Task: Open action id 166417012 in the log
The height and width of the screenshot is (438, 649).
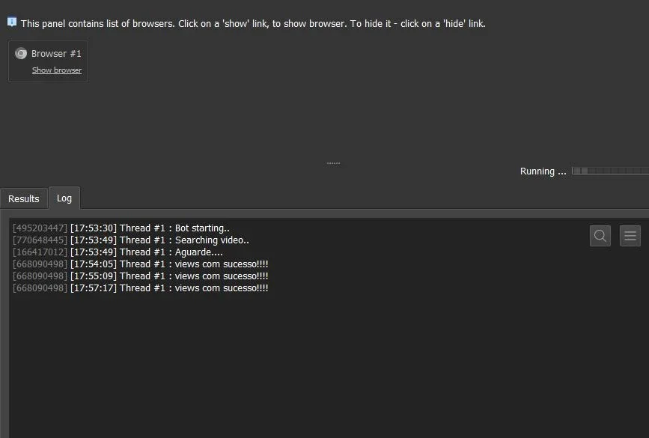Action: [40, 252]
